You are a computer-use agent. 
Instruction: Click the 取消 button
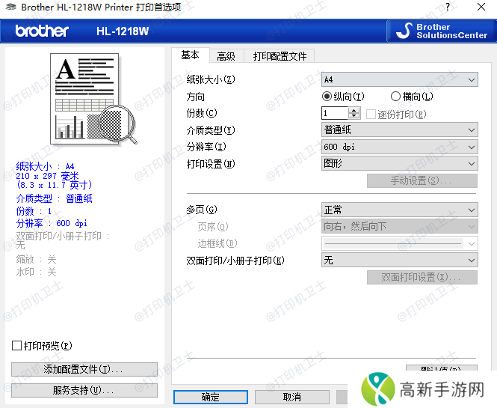(x=292, y=397)
